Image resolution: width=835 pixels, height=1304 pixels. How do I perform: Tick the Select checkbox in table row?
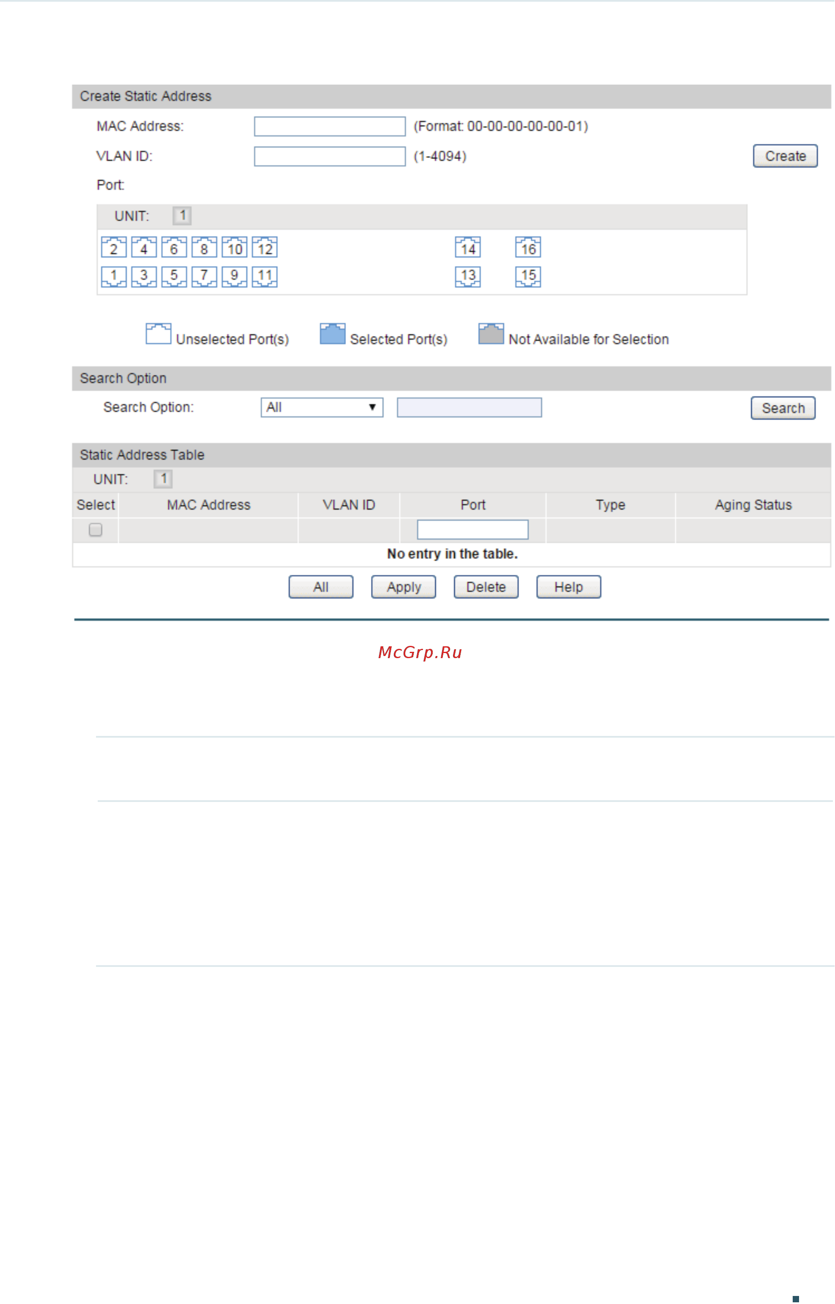(96, 530)
